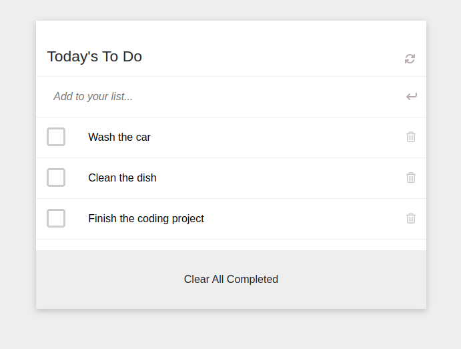Click the "Finish the coding project" text
This screenshot has height=349, width=461.
click(146, 219)
